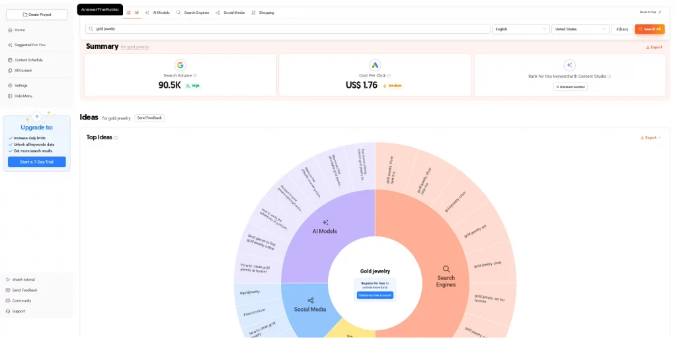Focus the gold jewelry search field

[288, 29]
